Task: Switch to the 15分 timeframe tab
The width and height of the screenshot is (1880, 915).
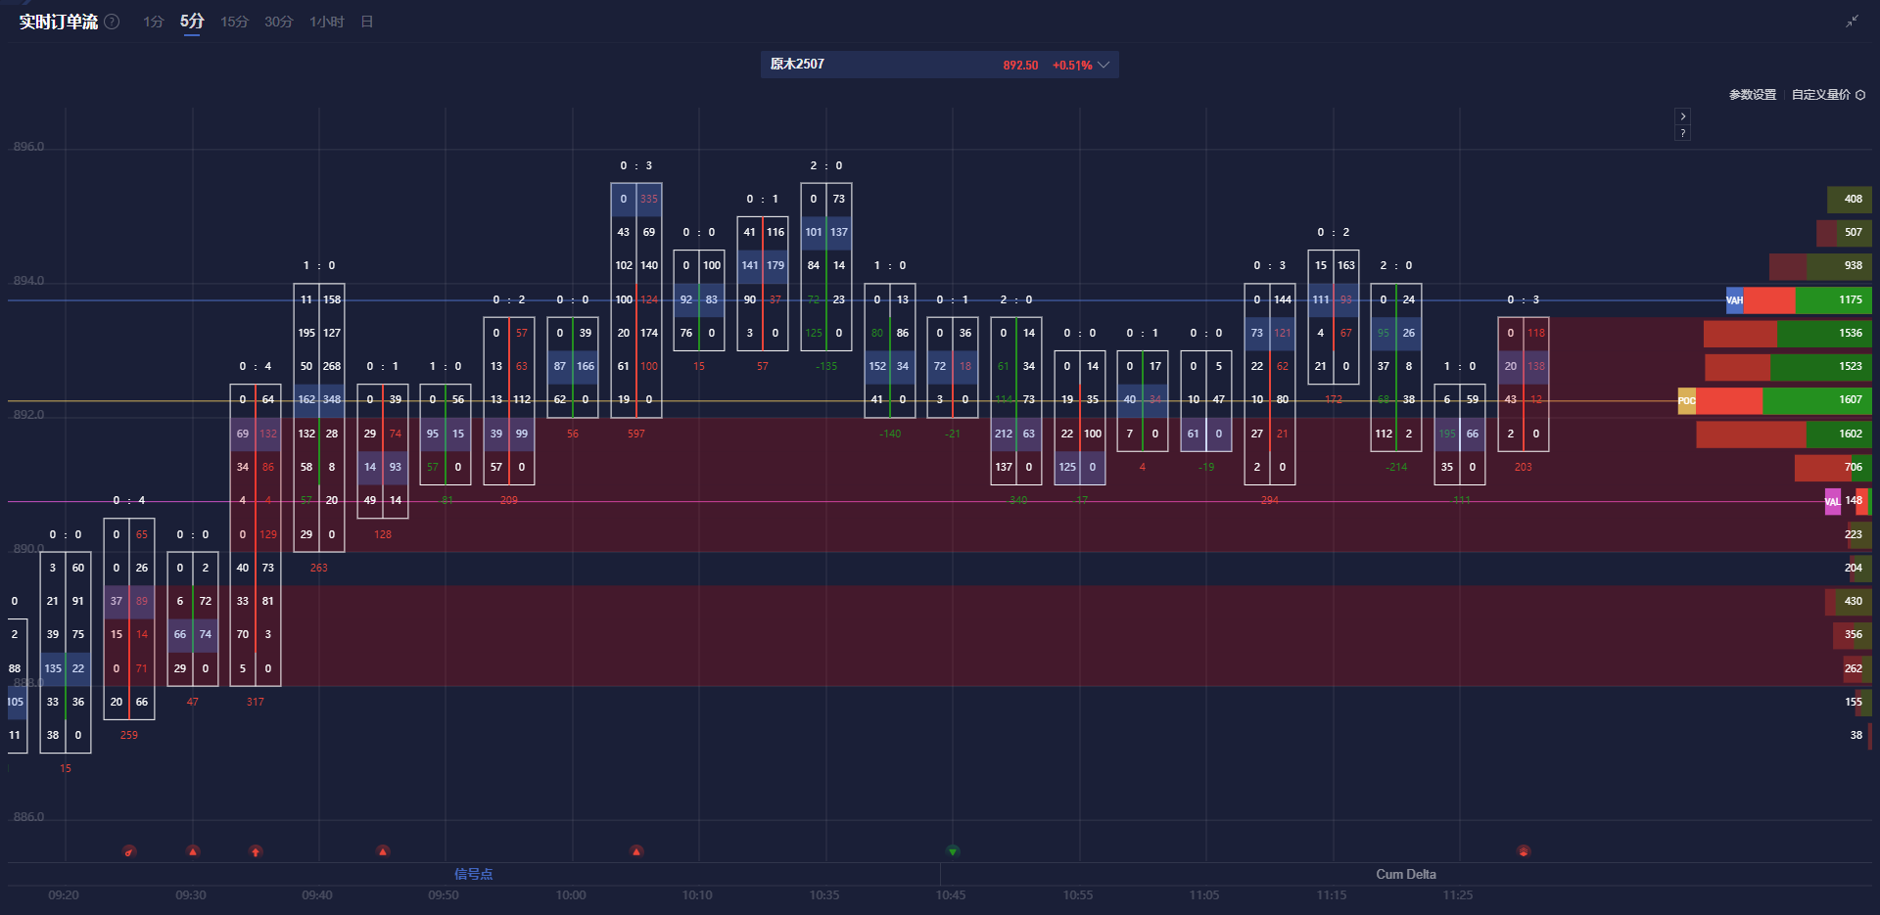Action: [234, 21]
